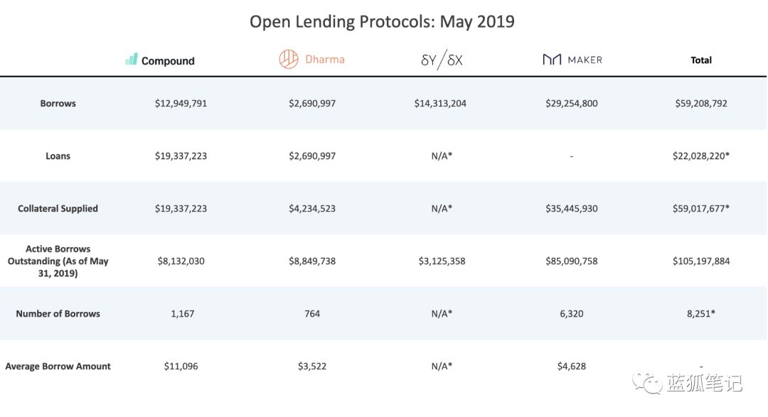
Task: Click the dY/dX logo in header
Action: 442,60
